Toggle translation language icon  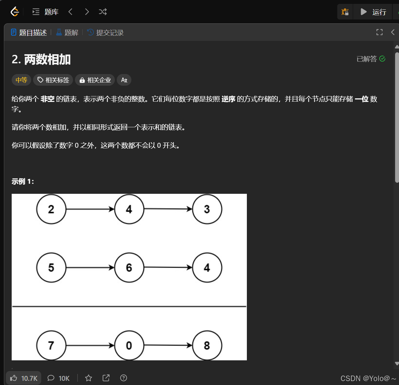click(124, 80)
